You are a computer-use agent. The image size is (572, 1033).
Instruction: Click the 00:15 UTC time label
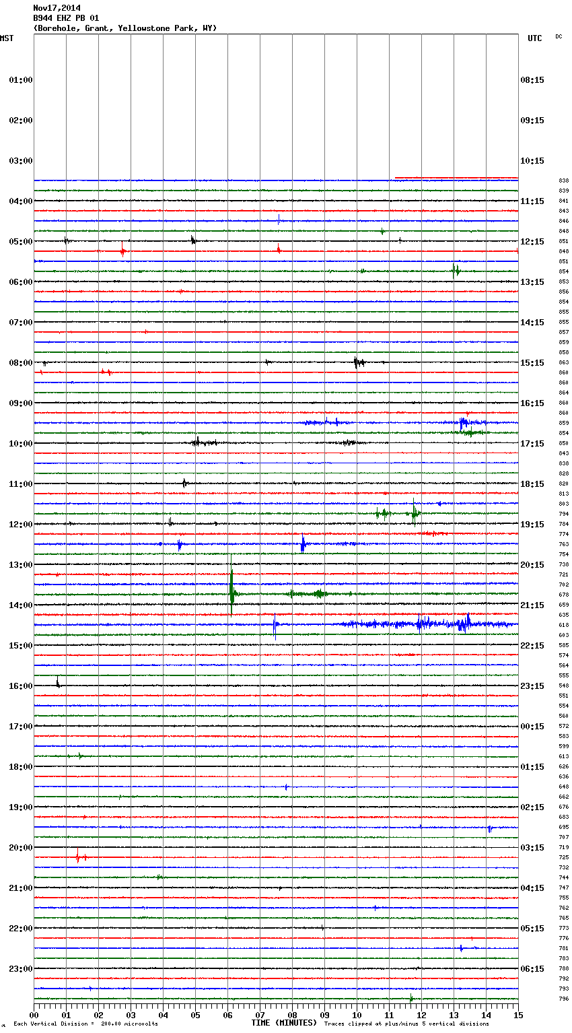click(x=532, y=727)
